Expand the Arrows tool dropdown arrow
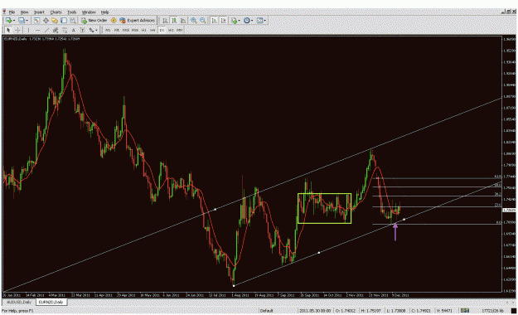Image resolution: width=518 pixels, height=315 pixels. (x=96, y=30)
